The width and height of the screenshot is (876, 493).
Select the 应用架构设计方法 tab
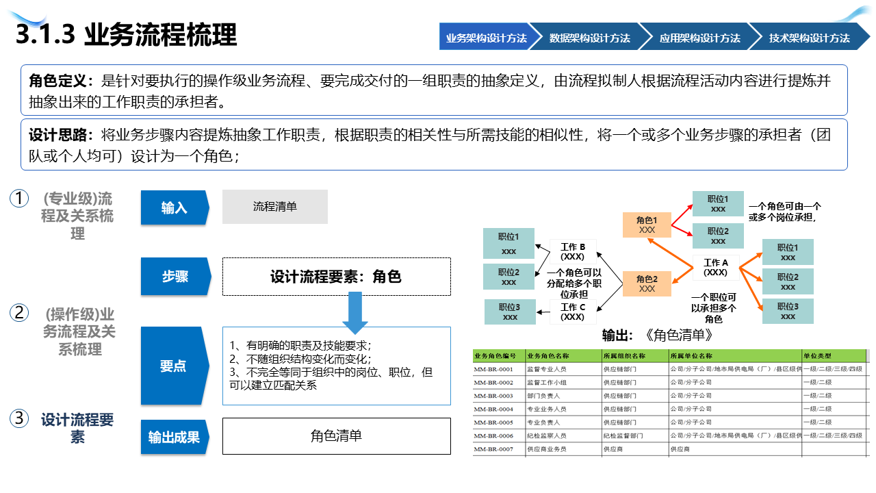click(x=699, y=38)
